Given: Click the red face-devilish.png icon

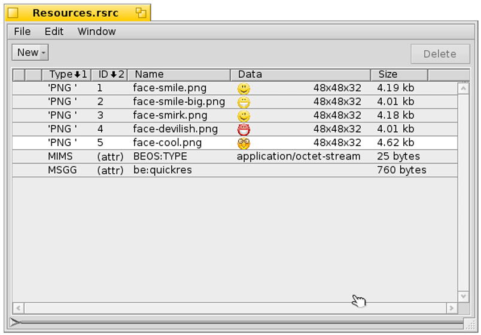Looking at the screenshot, I should coord(243,130).
